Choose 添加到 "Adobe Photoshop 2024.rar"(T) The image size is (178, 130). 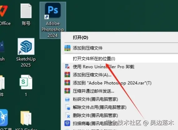[x=120, y=83]
